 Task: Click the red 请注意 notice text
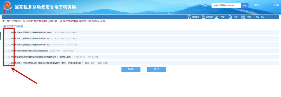tap(54, 21)
